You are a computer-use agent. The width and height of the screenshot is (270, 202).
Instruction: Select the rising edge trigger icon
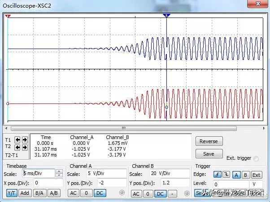coord(218,175)
